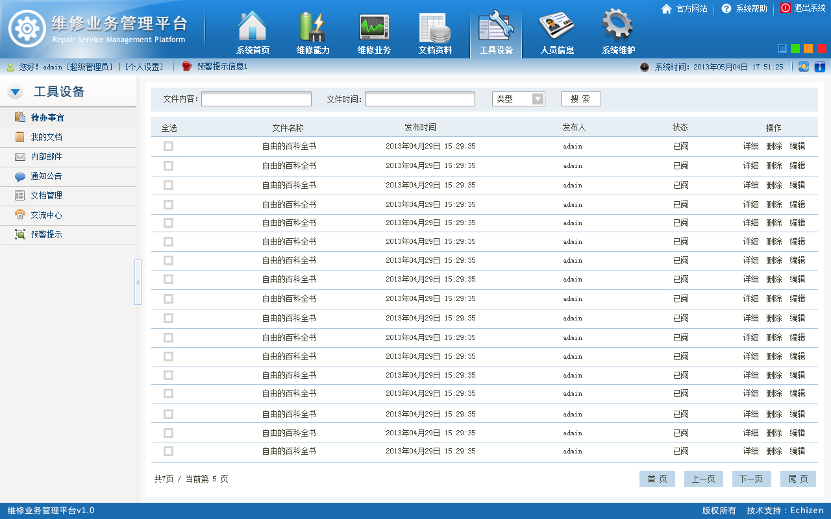
Task: Click the 发布时间 column header
Action: [x=420, y=127]
